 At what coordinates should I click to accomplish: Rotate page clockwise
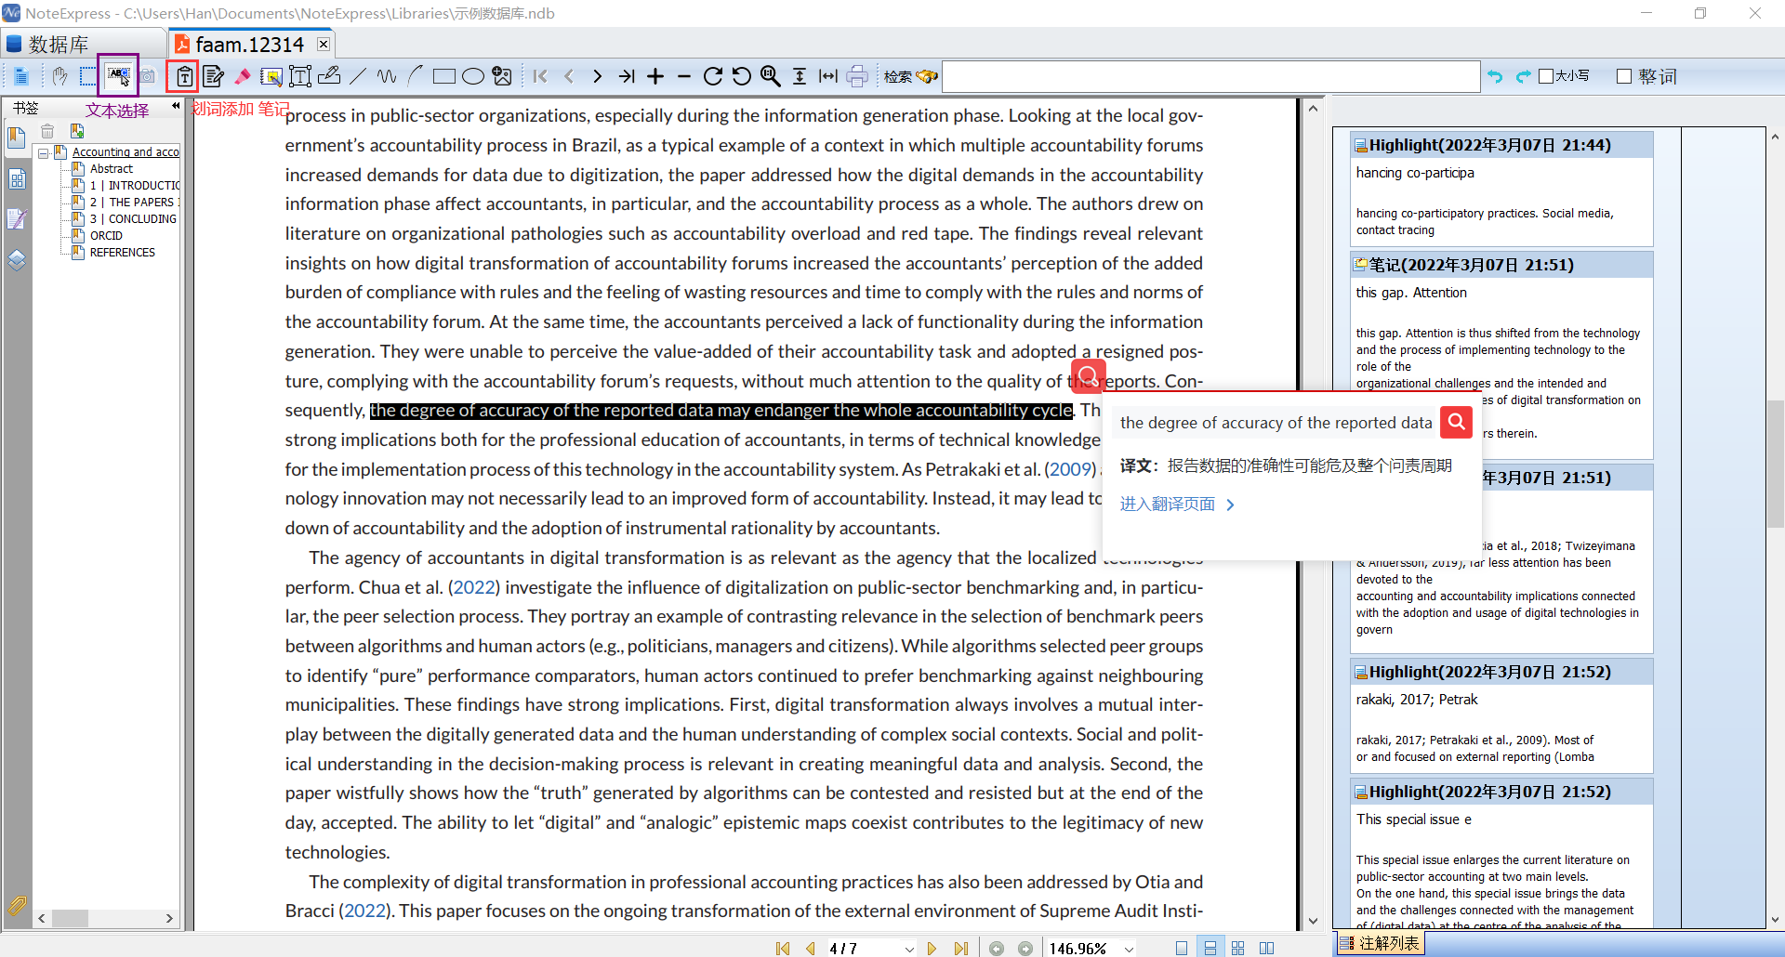[713, 76]
